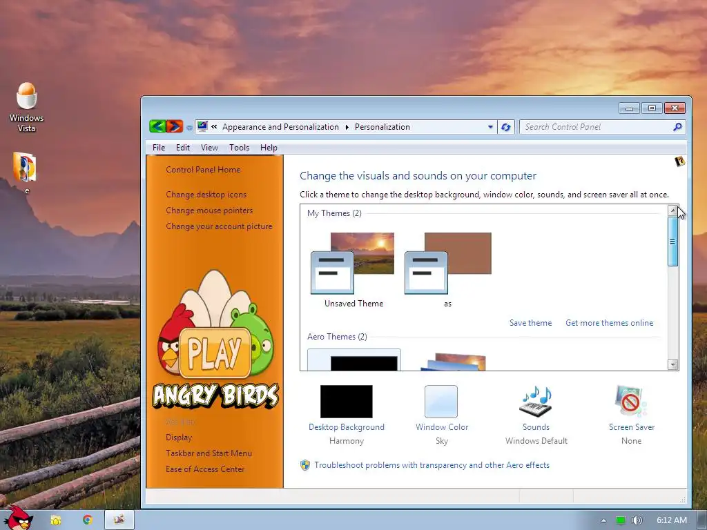Open the View menu
Screen dimensions: 707x530
209,148
